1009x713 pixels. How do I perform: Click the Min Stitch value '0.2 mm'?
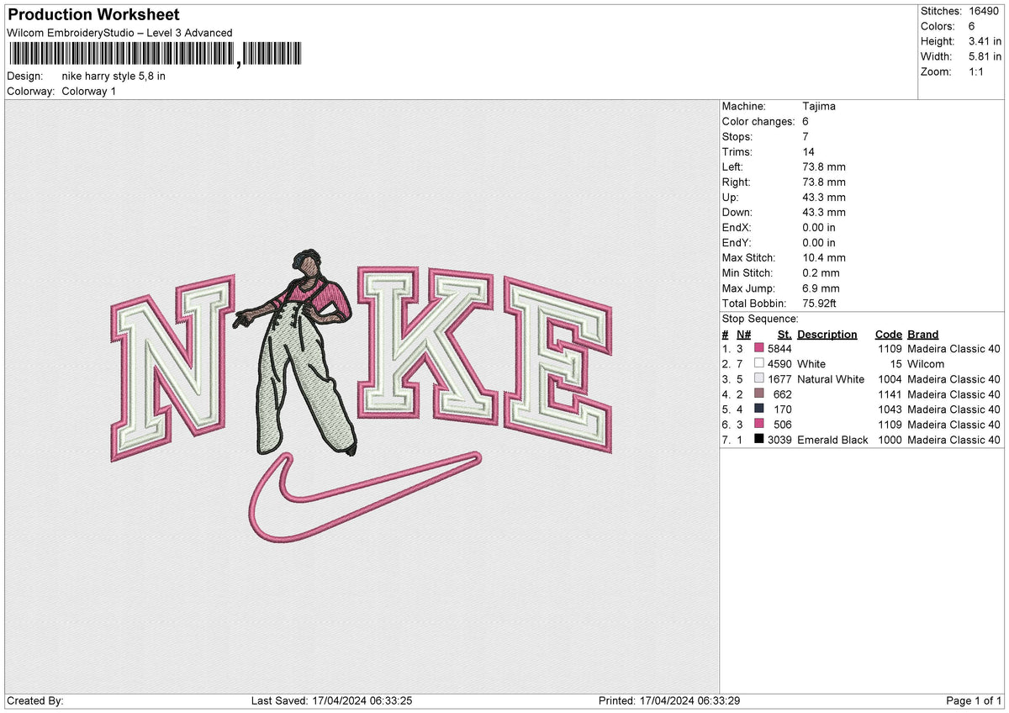821,273
